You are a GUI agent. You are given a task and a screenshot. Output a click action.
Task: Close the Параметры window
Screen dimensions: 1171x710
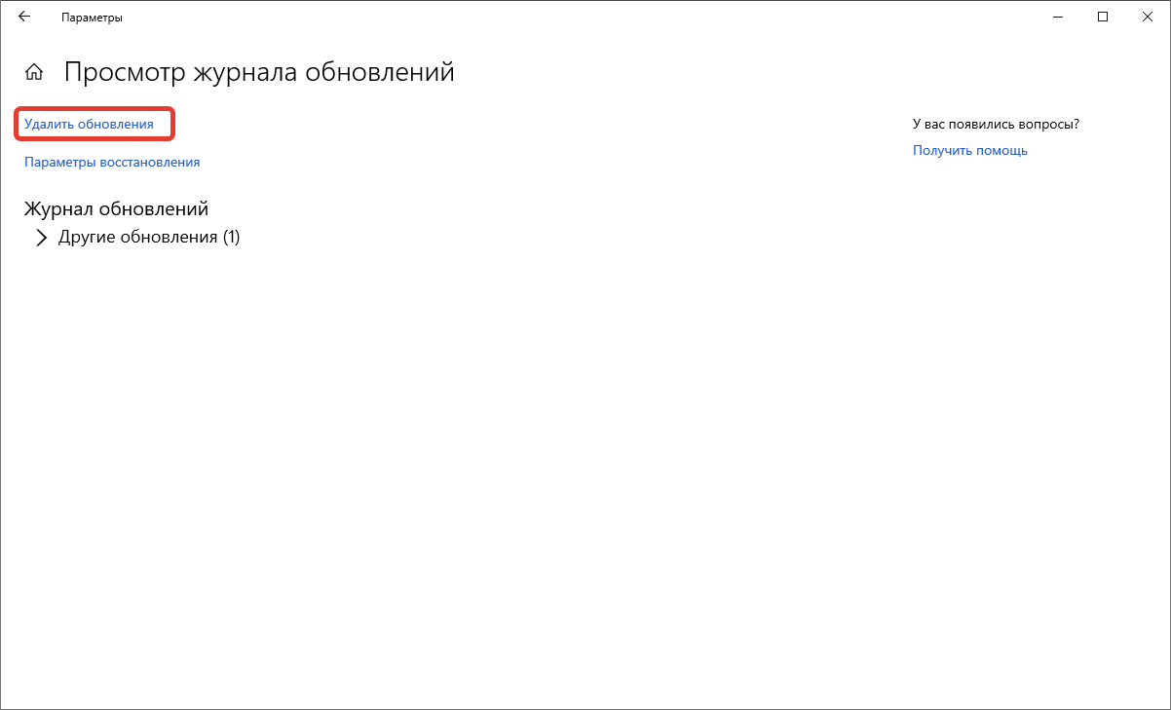click(x=1148, y=17)
